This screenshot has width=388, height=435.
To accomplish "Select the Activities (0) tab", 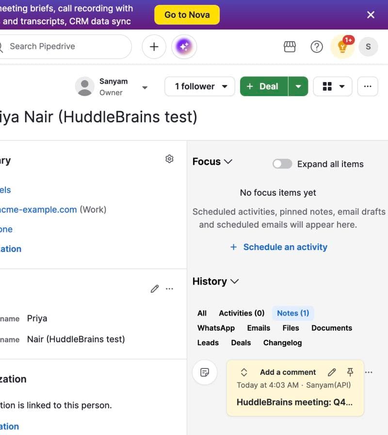I will click(242, 313).
